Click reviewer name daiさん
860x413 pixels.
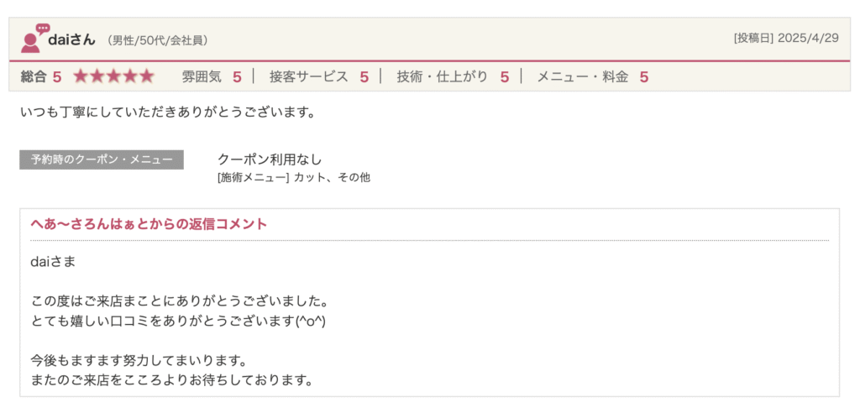[73, 39]
